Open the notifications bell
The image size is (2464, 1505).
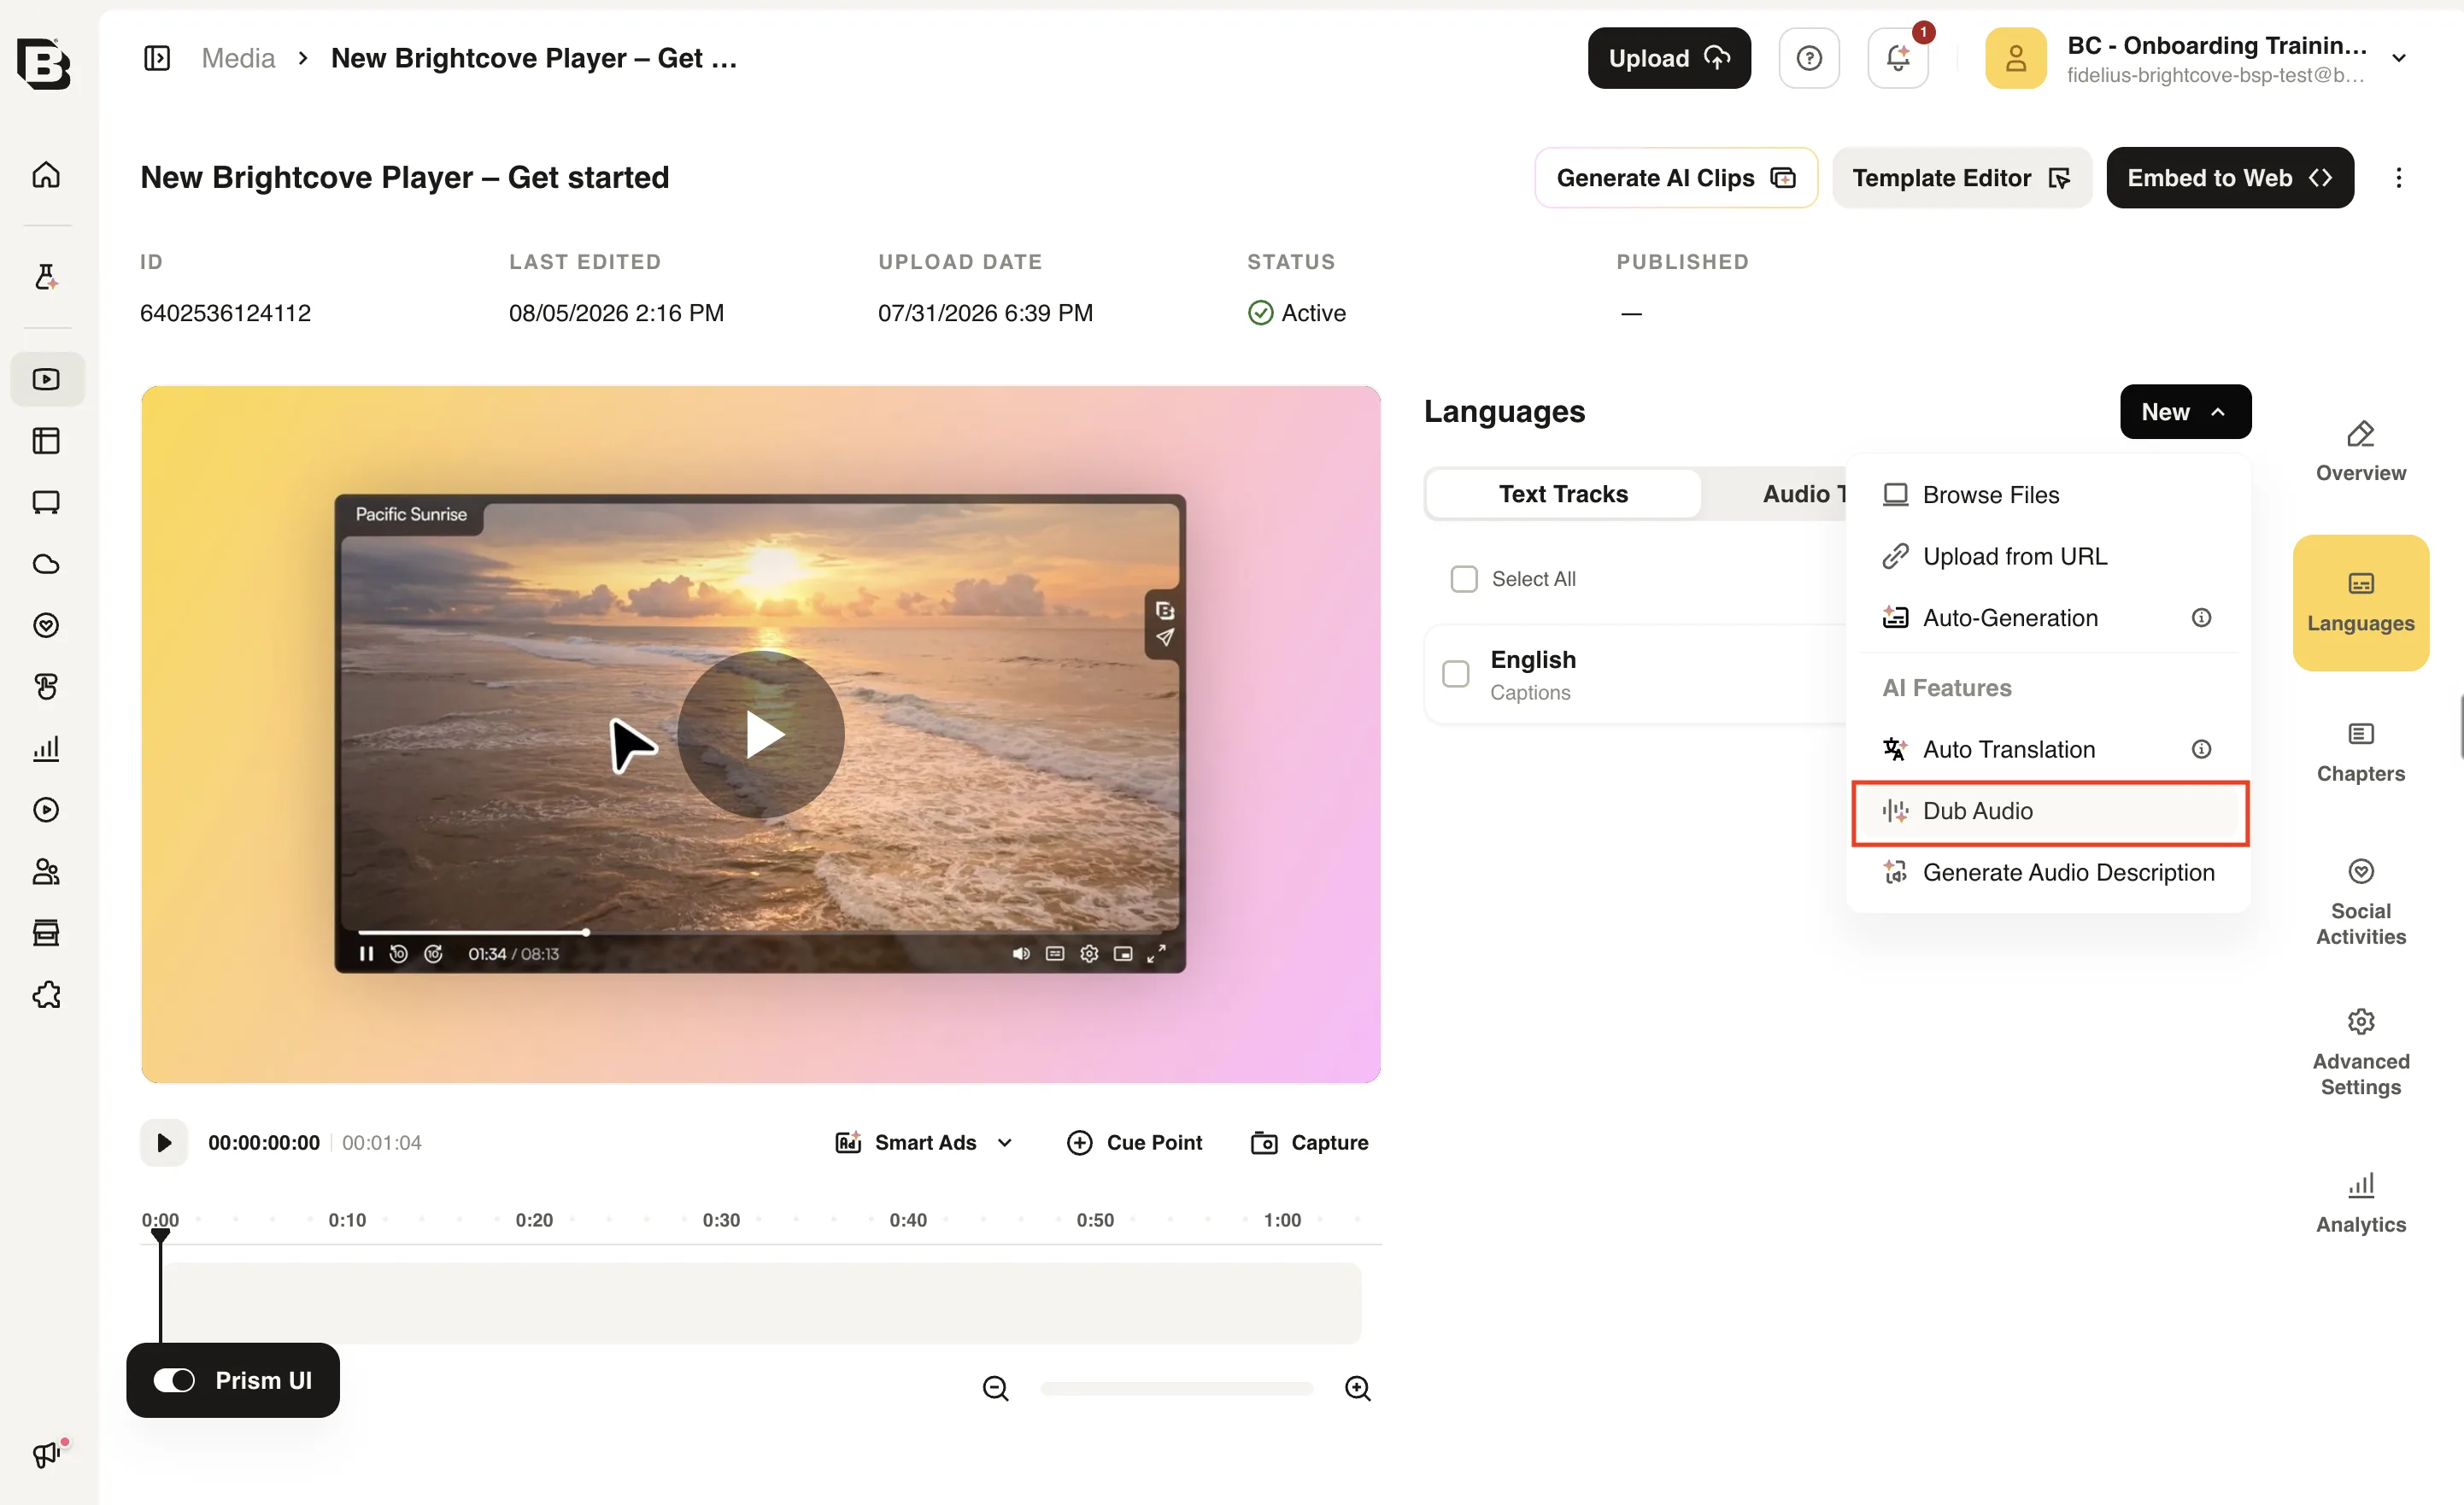(x=1898, y=58)
